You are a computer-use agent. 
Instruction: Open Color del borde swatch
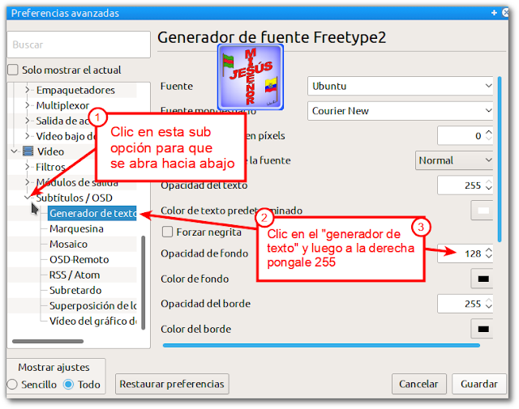483,329
